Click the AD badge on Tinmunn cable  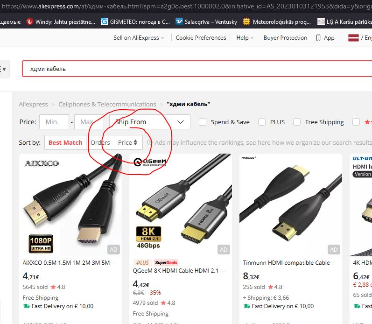[334, 249]
